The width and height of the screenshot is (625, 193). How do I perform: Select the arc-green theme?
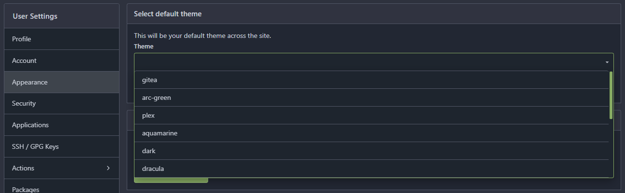(157, 97)
